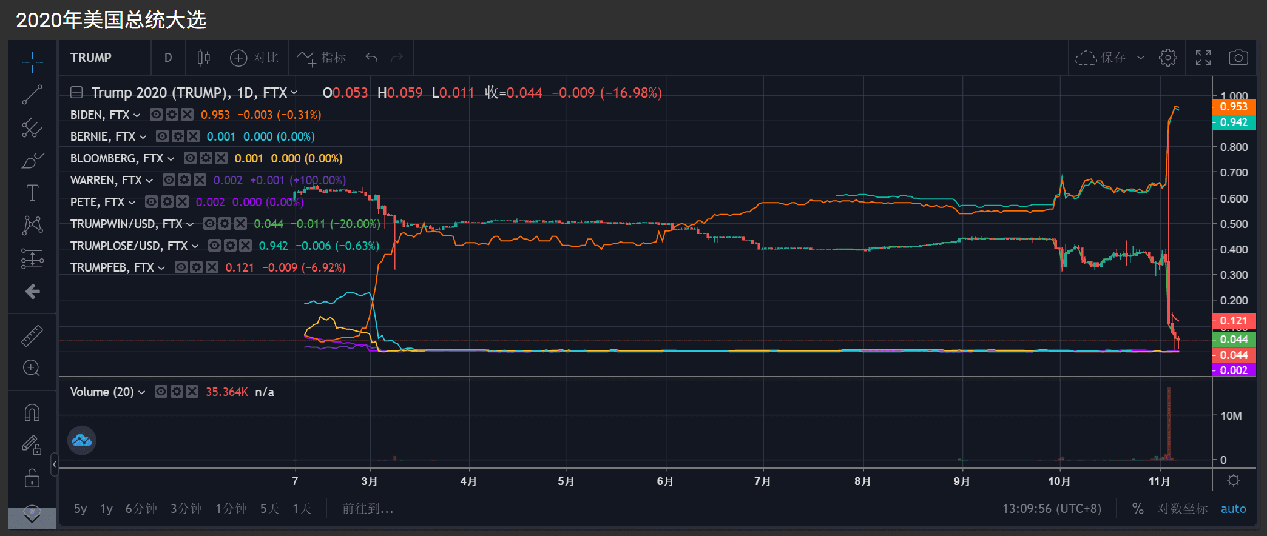Select the 1y time range

click(x=106, y=509)
